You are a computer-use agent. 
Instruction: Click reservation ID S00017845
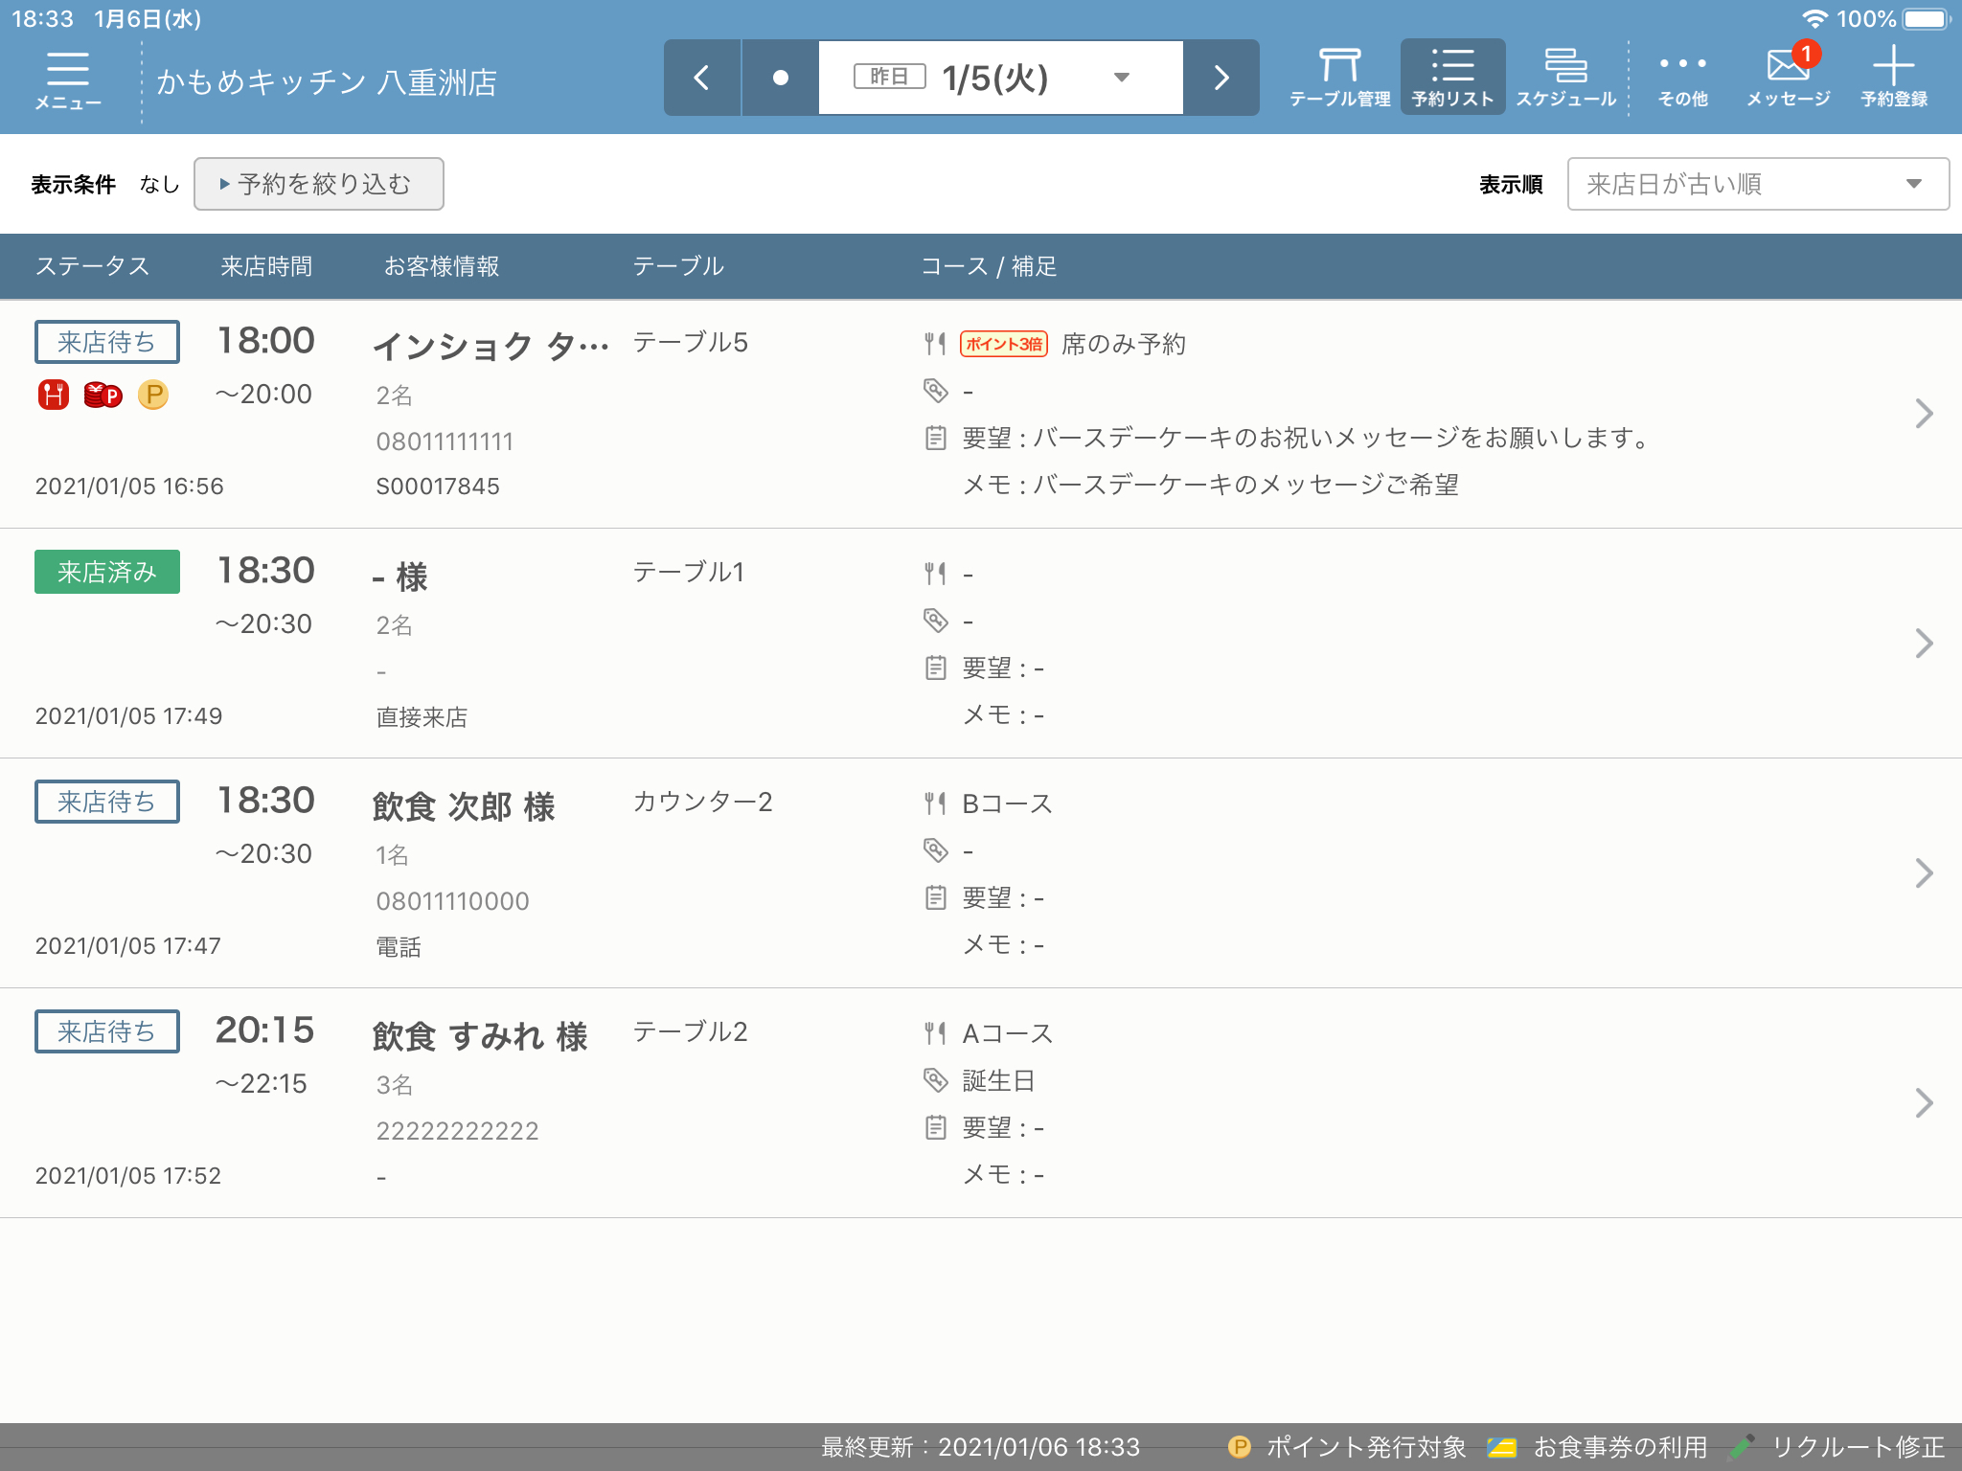point(438,487)
